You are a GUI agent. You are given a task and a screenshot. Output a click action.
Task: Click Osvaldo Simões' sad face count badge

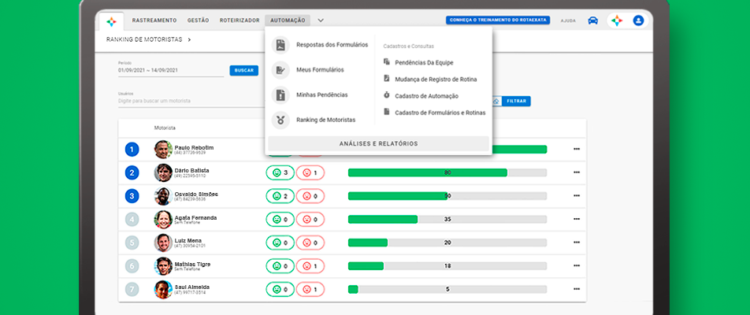(x=310, y=196)
